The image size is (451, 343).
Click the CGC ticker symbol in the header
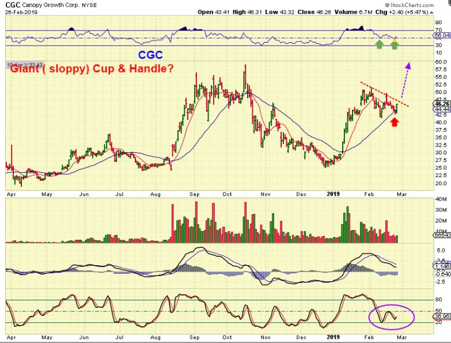(13, 5)
